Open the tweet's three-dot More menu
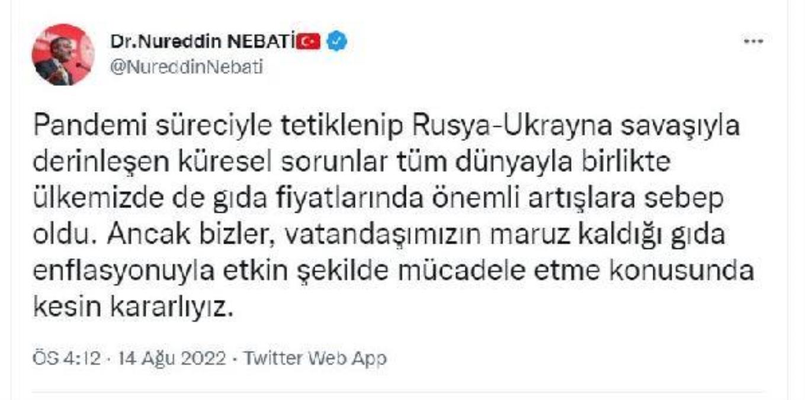Viewport: 805px width, 400px height. click(x=753, y=41)
